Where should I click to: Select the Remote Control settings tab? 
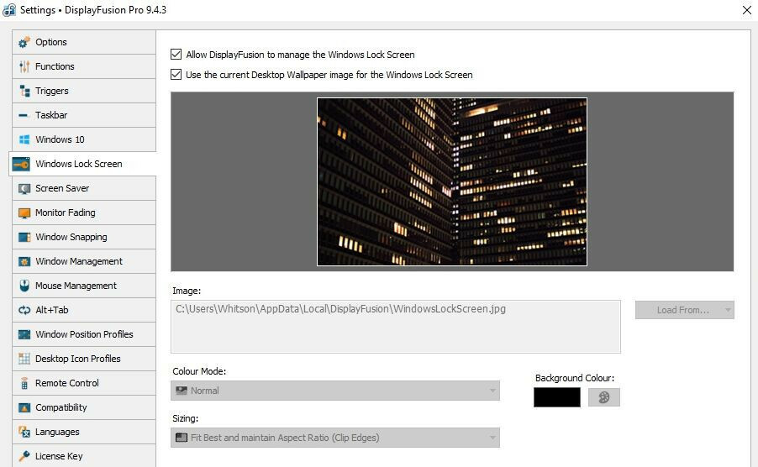click(66, 383)
